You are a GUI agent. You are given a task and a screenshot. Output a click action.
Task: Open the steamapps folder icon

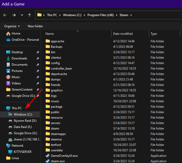tap(48, 134)
